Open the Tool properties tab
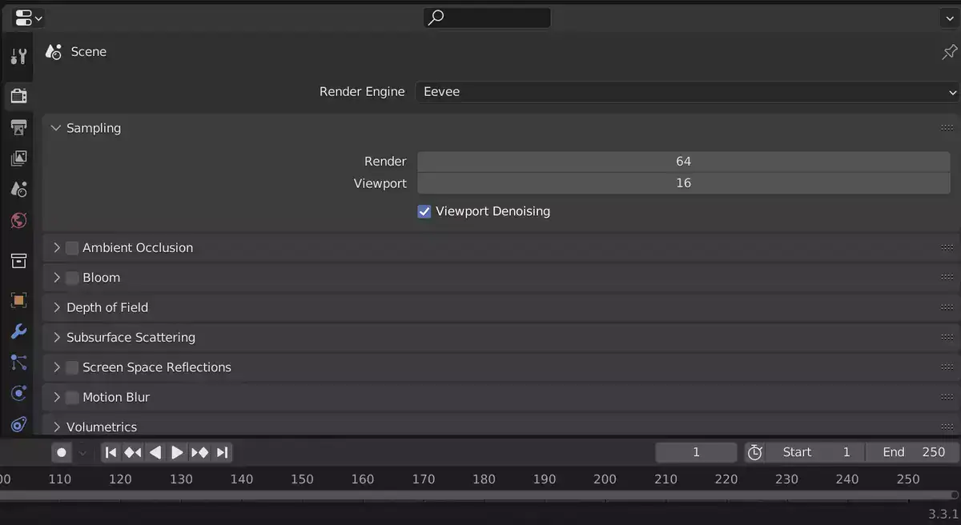961x525 pixels. coord(18,57)
